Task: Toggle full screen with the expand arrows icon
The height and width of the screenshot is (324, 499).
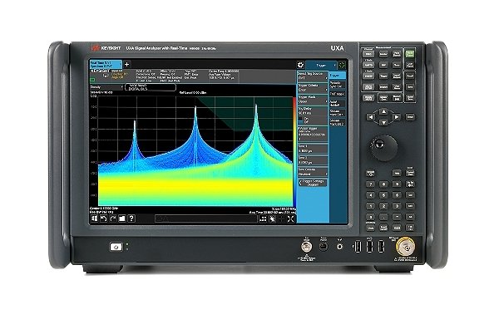Action: (x=290, y=219)
